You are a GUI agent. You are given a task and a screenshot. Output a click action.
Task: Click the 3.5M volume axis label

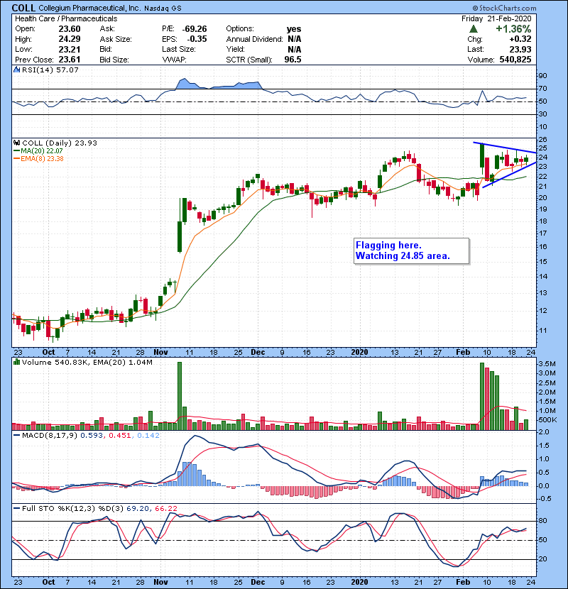[547, 363]
